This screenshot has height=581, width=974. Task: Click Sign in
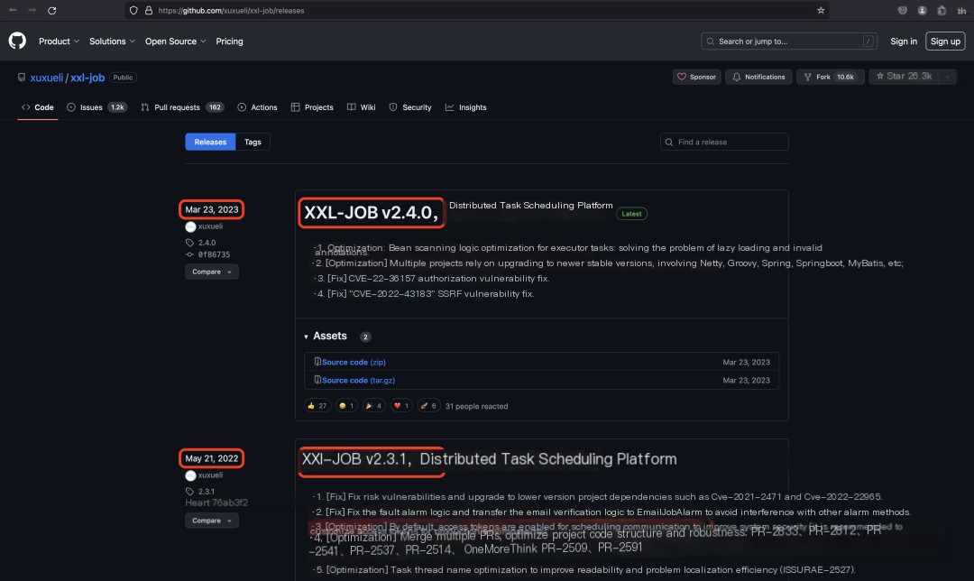(x=903, y=41)
